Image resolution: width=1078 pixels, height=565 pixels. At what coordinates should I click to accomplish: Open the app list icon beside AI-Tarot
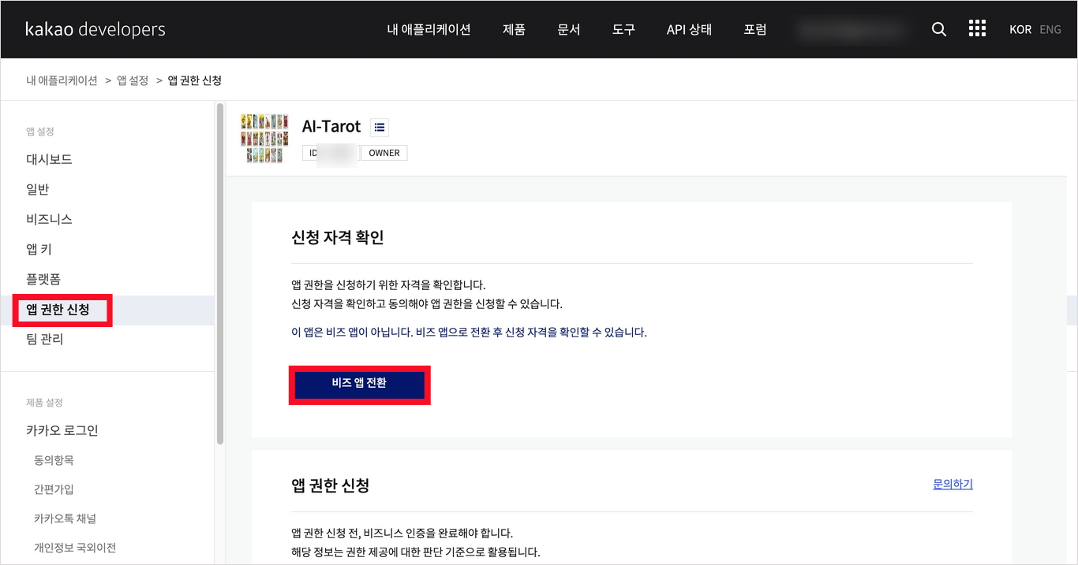click(x=380, y=127)
